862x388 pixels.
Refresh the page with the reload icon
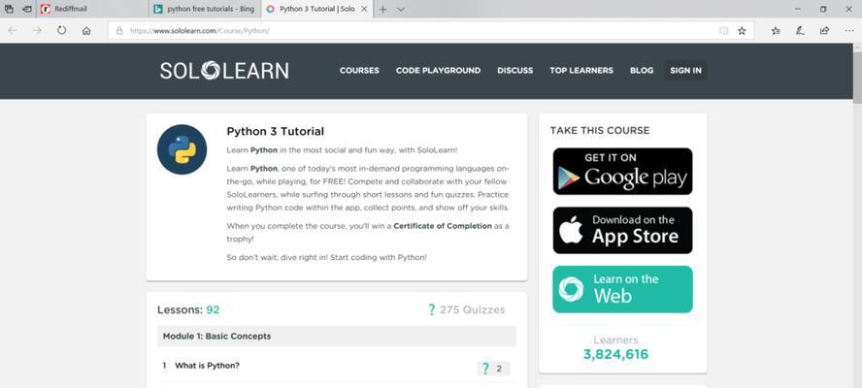[61, 31]
